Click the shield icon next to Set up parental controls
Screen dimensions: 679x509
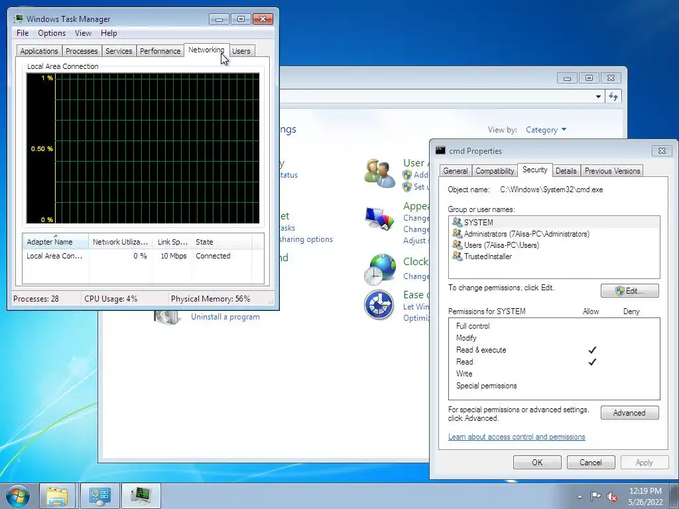click(x=407, y=187)
